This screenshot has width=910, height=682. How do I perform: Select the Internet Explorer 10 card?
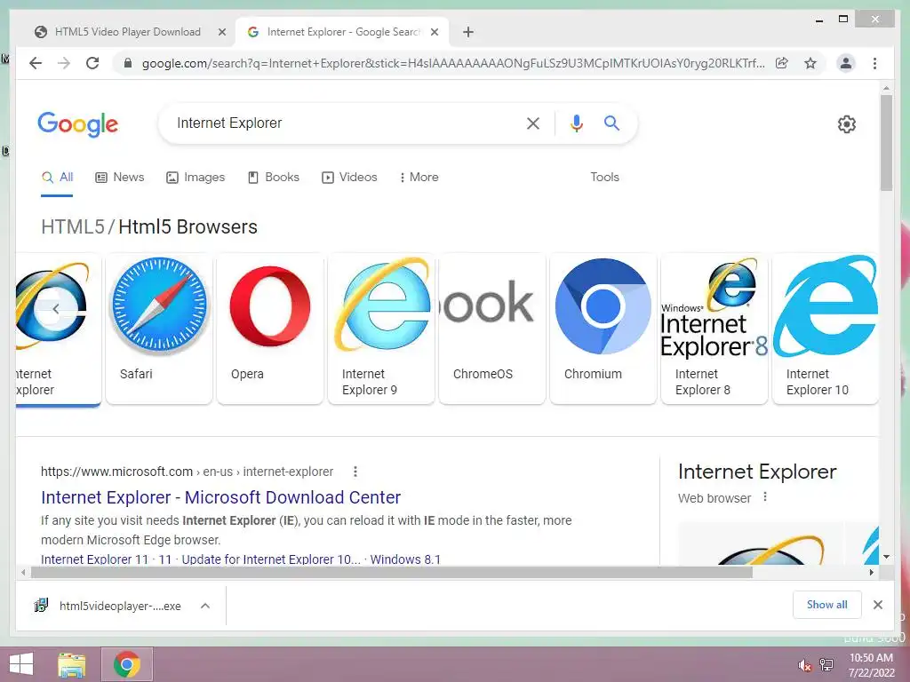click(x=826, y=329)
